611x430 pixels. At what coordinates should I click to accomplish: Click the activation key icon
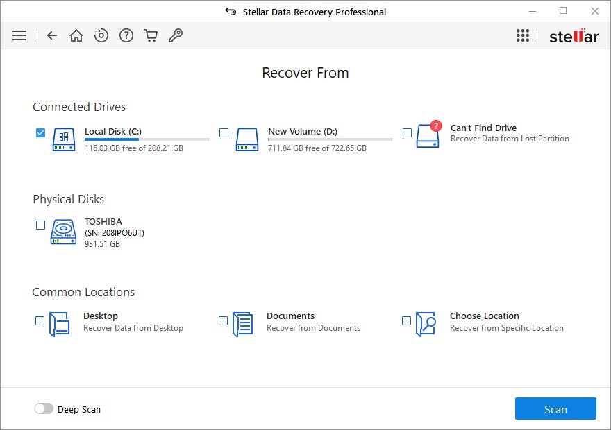[176, 35]
